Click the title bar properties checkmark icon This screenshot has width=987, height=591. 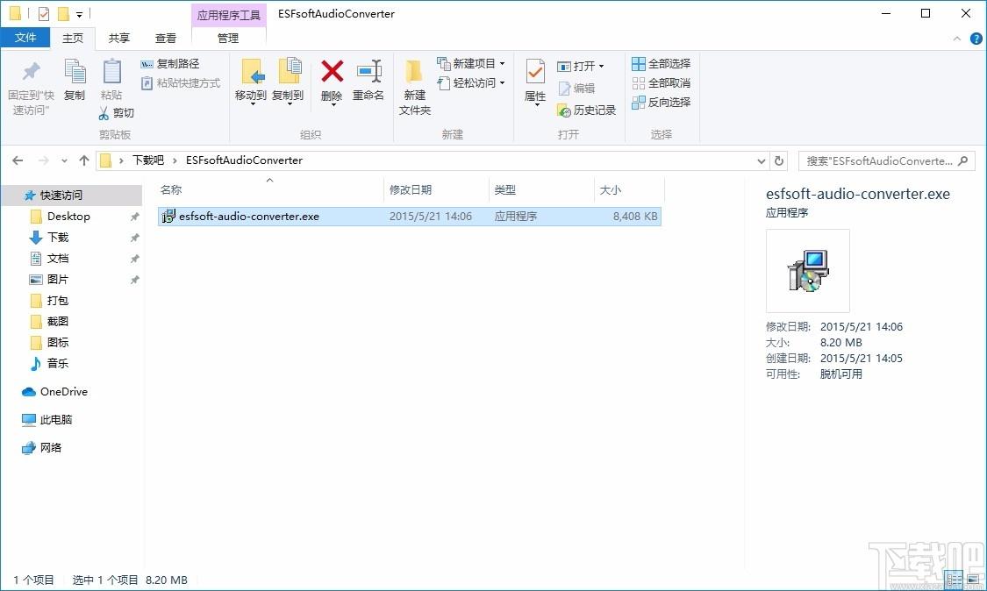[44, 13]
